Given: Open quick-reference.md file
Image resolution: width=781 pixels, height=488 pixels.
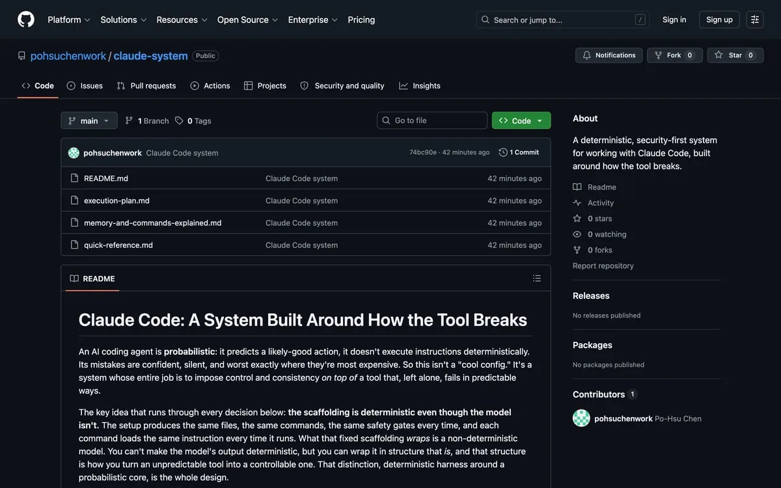Looking at the screenshot, I should tap(118, 245).
